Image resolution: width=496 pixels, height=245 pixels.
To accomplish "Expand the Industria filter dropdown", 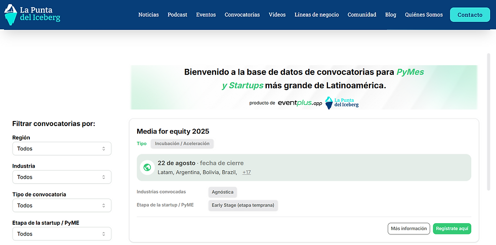I will point(62,177).
